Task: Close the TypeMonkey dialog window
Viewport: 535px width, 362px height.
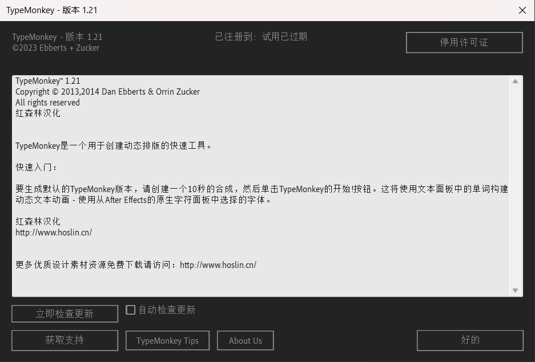Action: point(522,10)
